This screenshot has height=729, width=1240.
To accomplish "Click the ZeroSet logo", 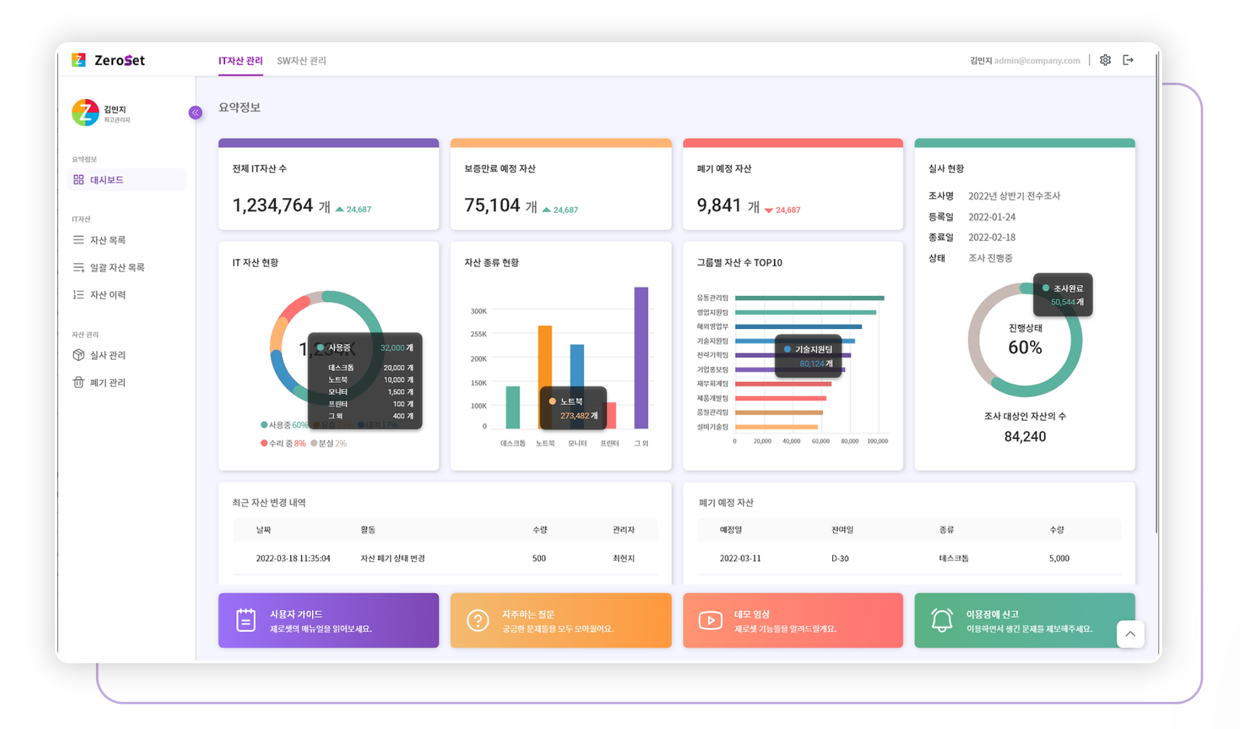I will (109, 60).
